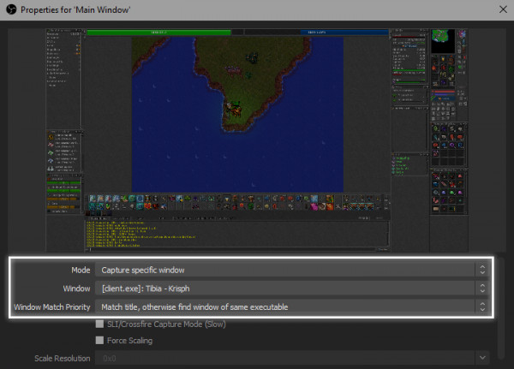
Task: Close the Properties for 'Main Window' dialog
Action: (503, 9)
